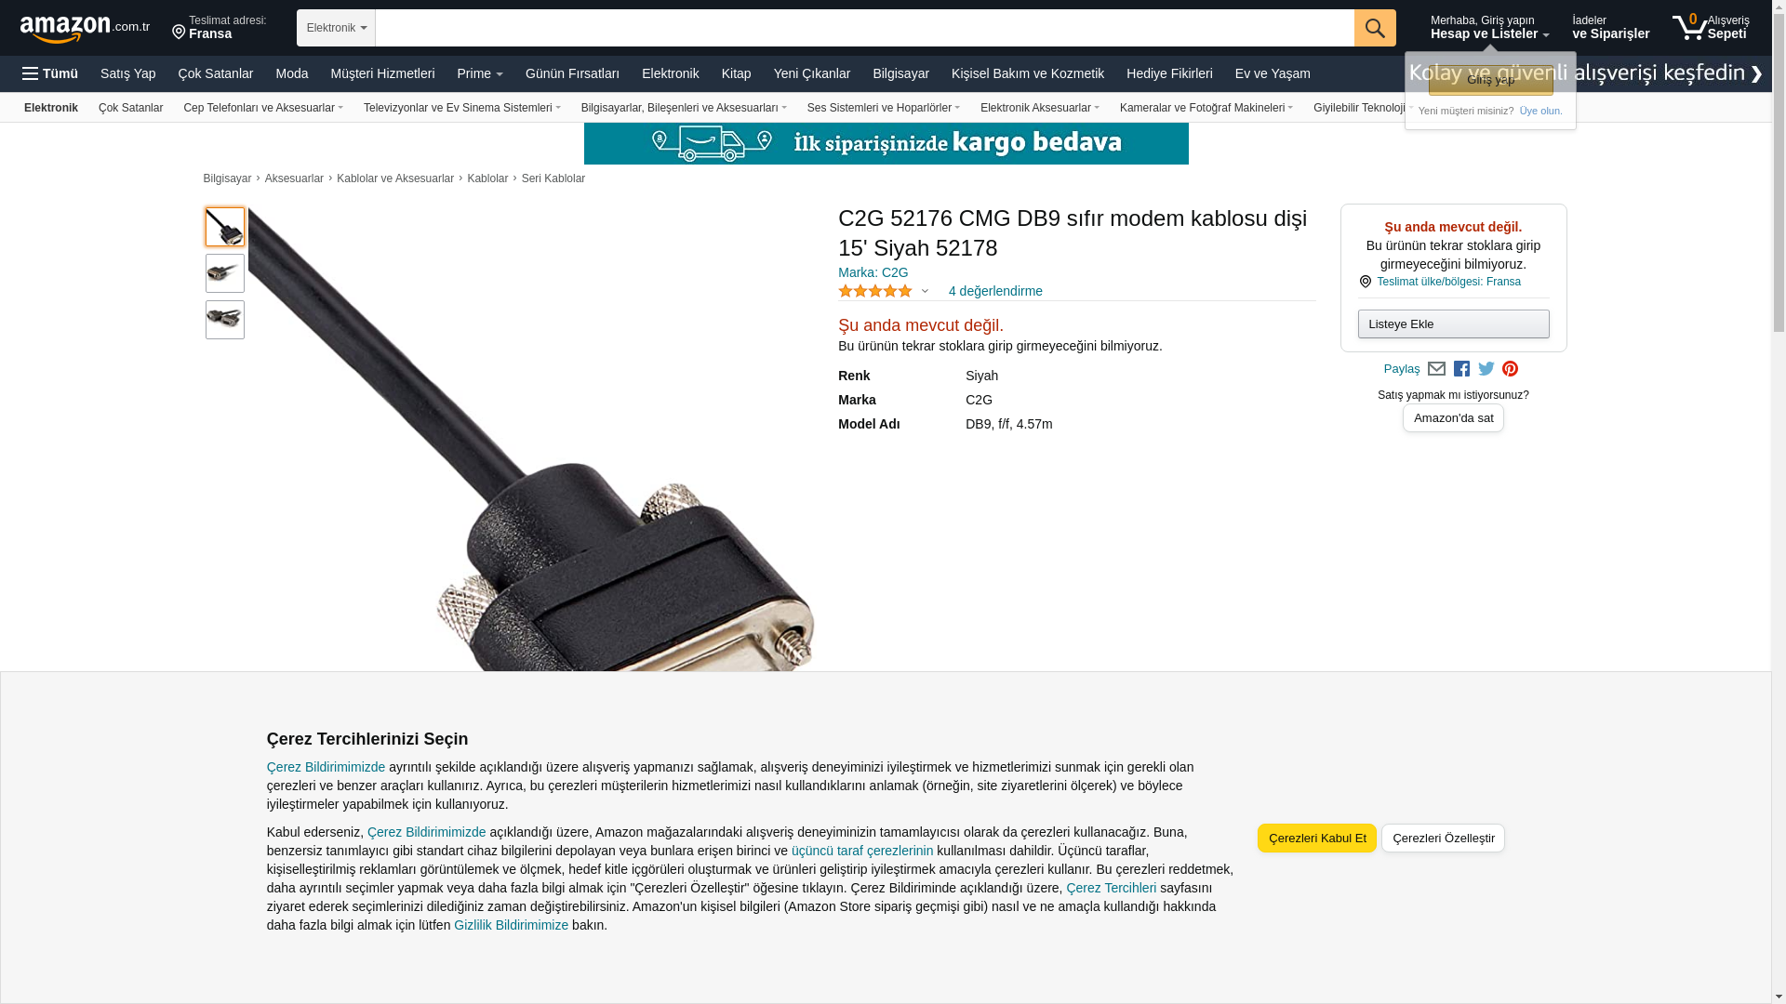Open the hamburger all-categories menu

tap(50, 73)
